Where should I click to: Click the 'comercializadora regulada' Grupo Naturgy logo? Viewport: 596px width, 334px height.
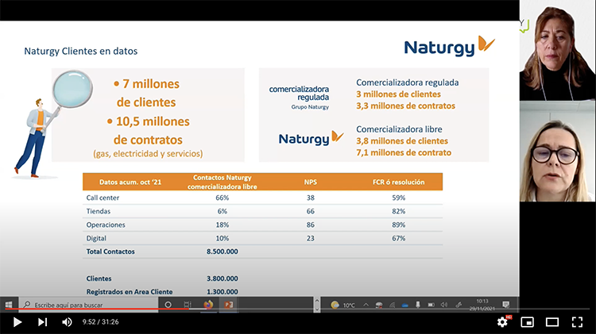click(299, 98)
